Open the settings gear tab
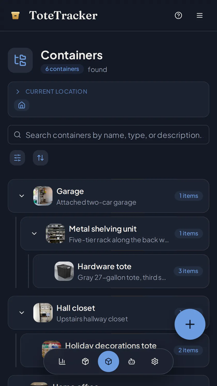 [x=155, y=361]
